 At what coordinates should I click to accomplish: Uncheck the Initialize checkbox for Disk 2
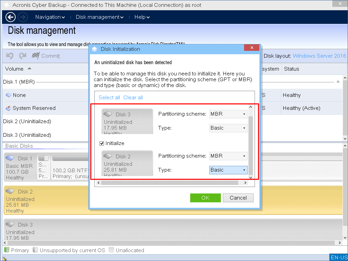click(102, 143)
